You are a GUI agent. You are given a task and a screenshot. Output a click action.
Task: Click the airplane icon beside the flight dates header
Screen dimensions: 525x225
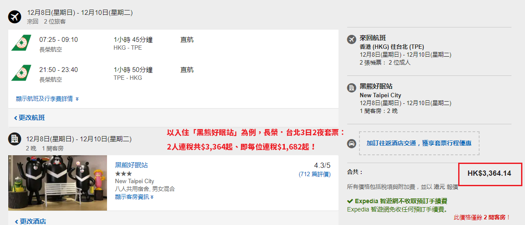pos(15,17)
